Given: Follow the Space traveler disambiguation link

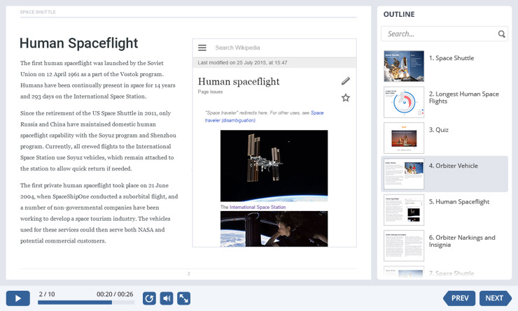Looking at the screenshot, I should point(265,116).
